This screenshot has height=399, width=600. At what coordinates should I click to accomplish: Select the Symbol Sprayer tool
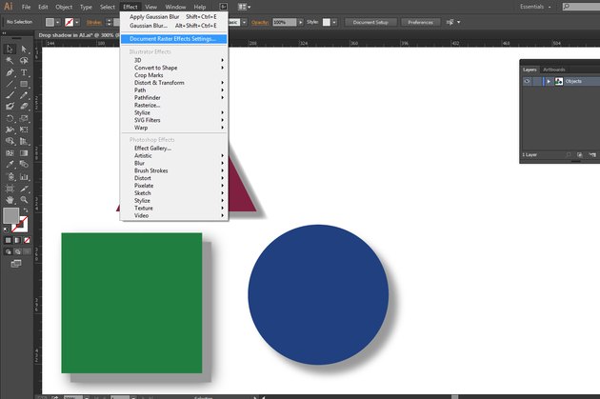point(10,177)
